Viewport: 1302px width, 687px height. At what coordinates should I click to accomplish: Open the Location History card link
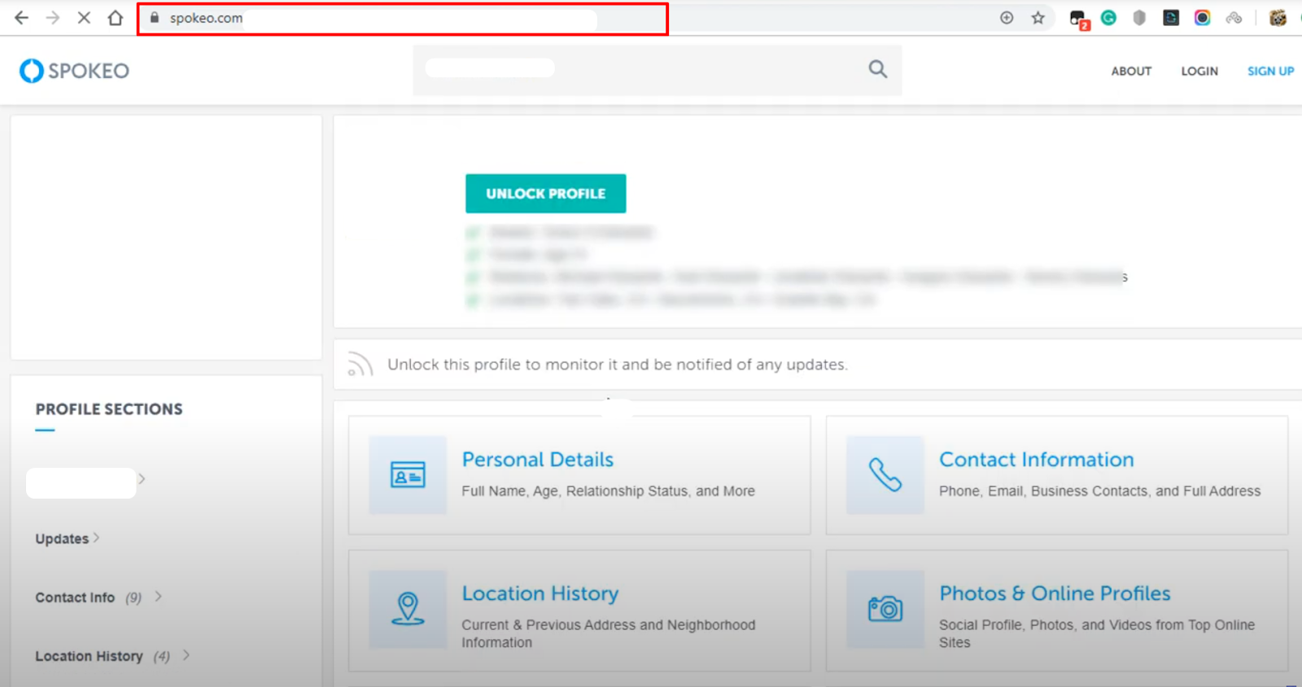[540, 593]
